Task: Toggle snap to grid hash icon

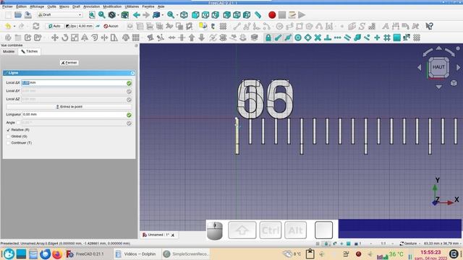Action: click(387, 38)
